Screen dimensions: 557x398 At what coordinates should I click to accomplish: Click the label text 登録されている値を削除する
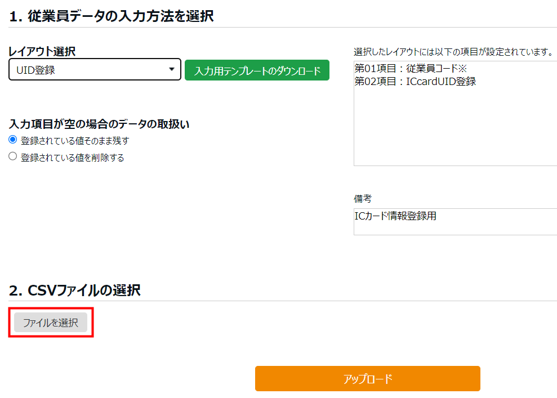coord(73,157)
